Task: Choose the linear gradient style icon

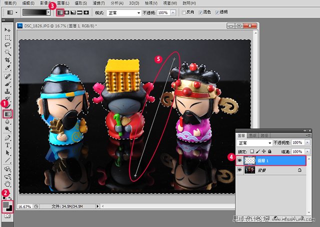Action: (60, 11)
